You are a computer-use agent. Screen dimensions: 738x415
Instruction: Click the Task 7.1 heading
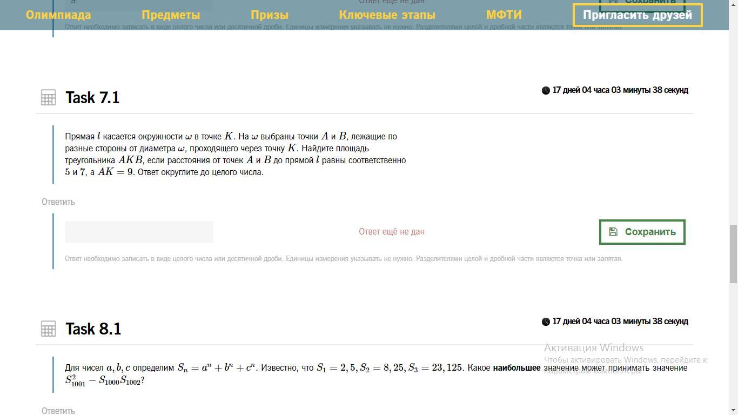coord(92,98)
